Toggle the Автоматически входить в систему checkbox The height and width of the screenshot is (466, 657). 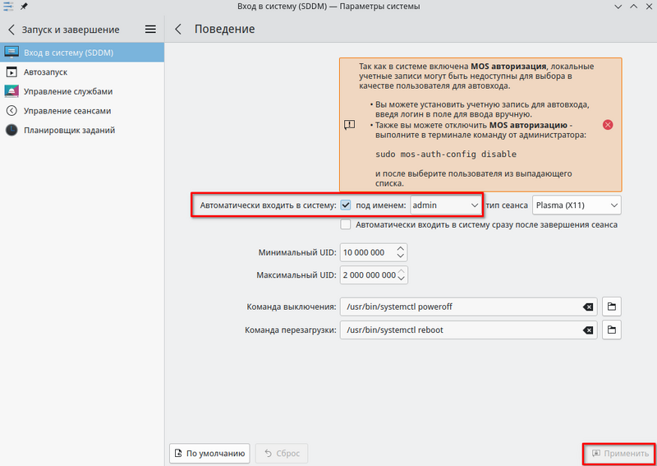[346, 204]
